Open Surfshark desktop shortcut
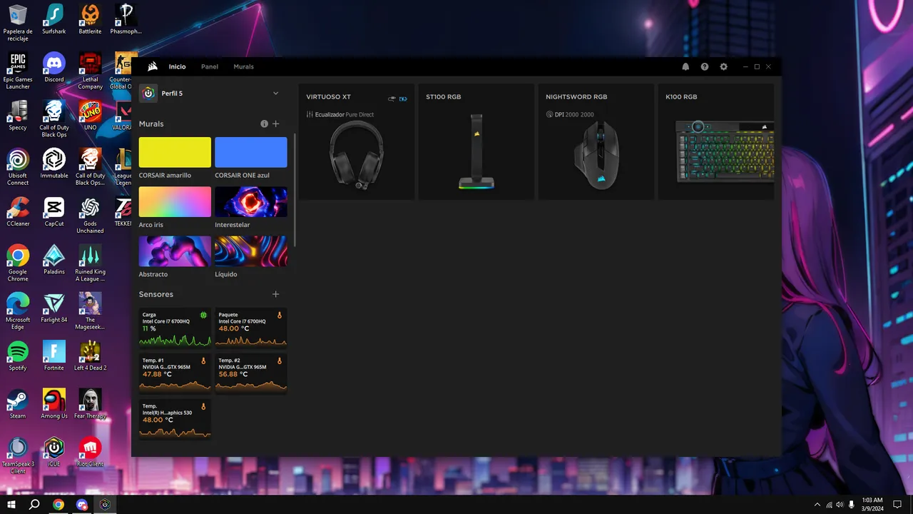This screenshot has height=514, width=913. pyautogui.click(x=54, y=19)
